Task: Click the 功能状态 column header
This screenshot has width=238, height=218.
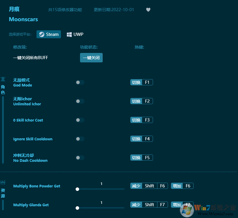Action: [x=89, y=47]
